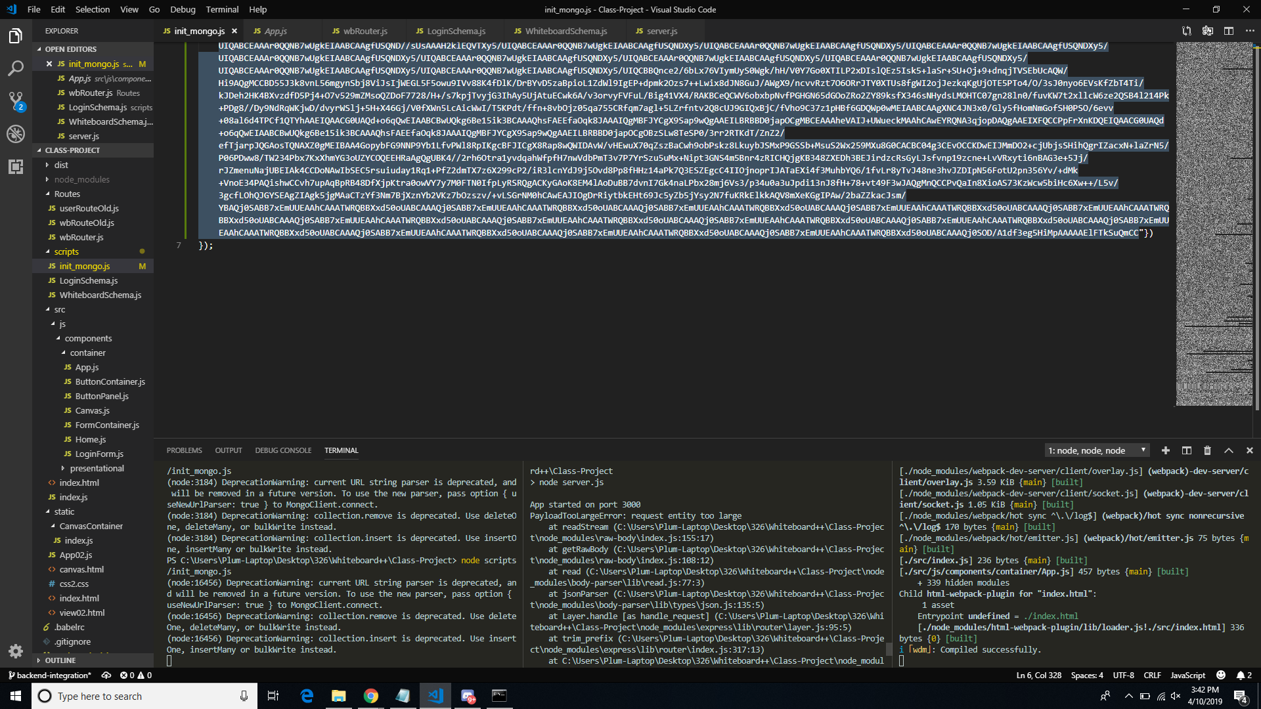Open the terminal selector dropdown

pos(1096,450)
